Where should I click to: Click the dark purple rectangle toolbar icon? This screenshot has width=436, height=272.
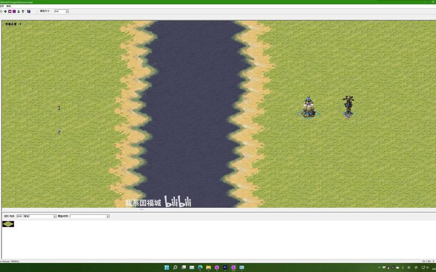tap(10, 11)
